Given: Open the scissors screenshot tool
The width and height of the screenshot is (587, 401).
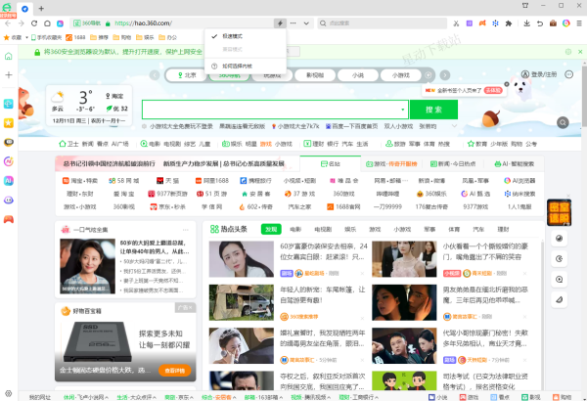Looking at the screenshot, I should [456, 23].
